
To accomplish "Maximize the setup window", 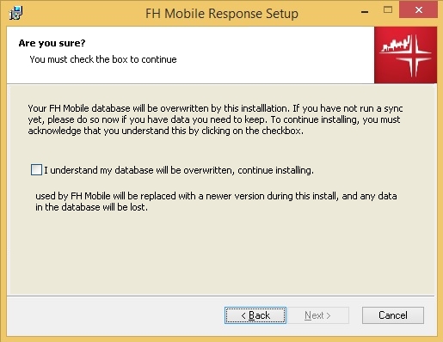I will 388,10.
